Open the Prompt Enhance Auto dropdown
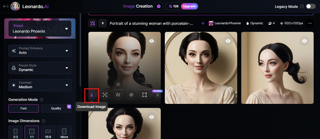 point(40,51)
